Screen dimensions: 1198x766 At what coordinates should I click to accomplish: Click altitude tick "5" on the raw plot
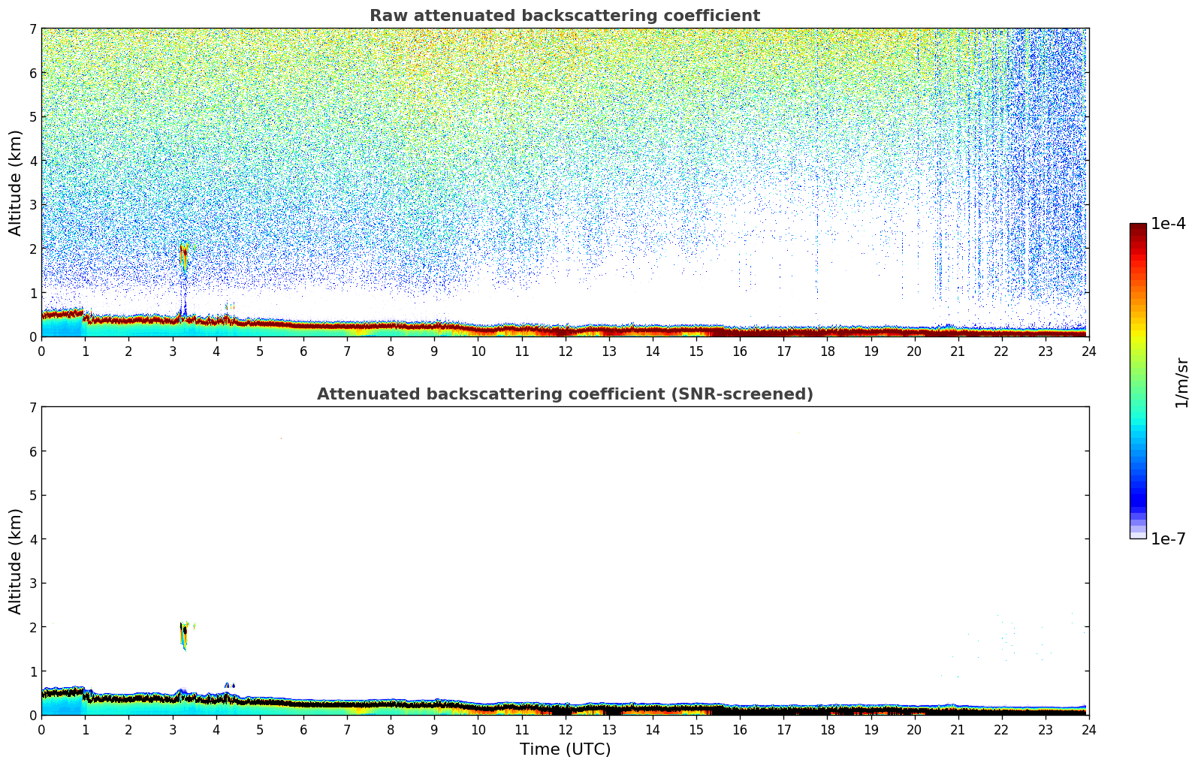tap(33, 117)
